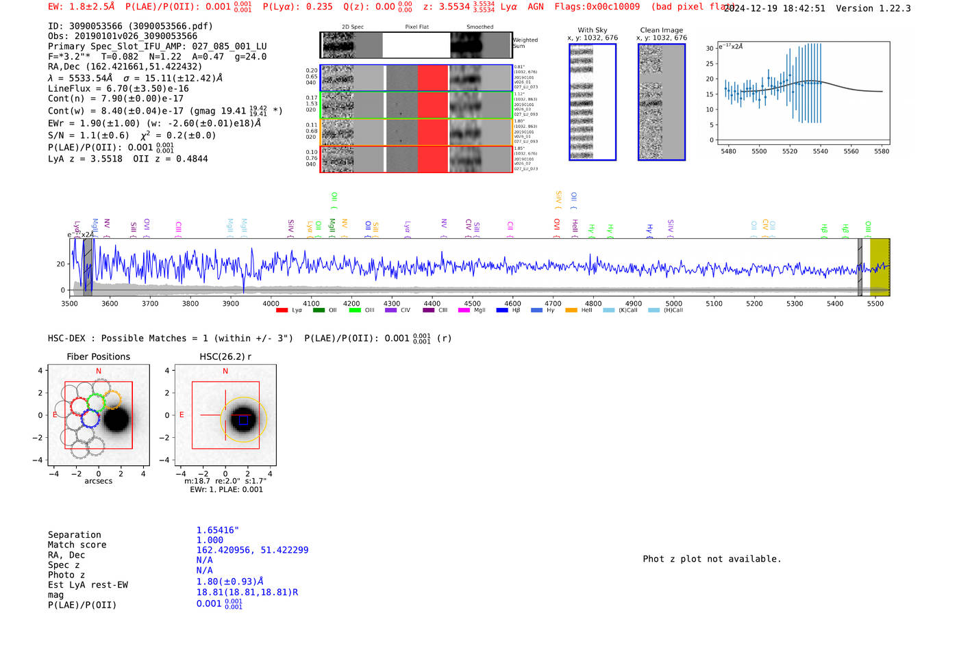Screen dimensions: 959x652
Task: Click the Smoothed column header
Action: click(480, 27)
